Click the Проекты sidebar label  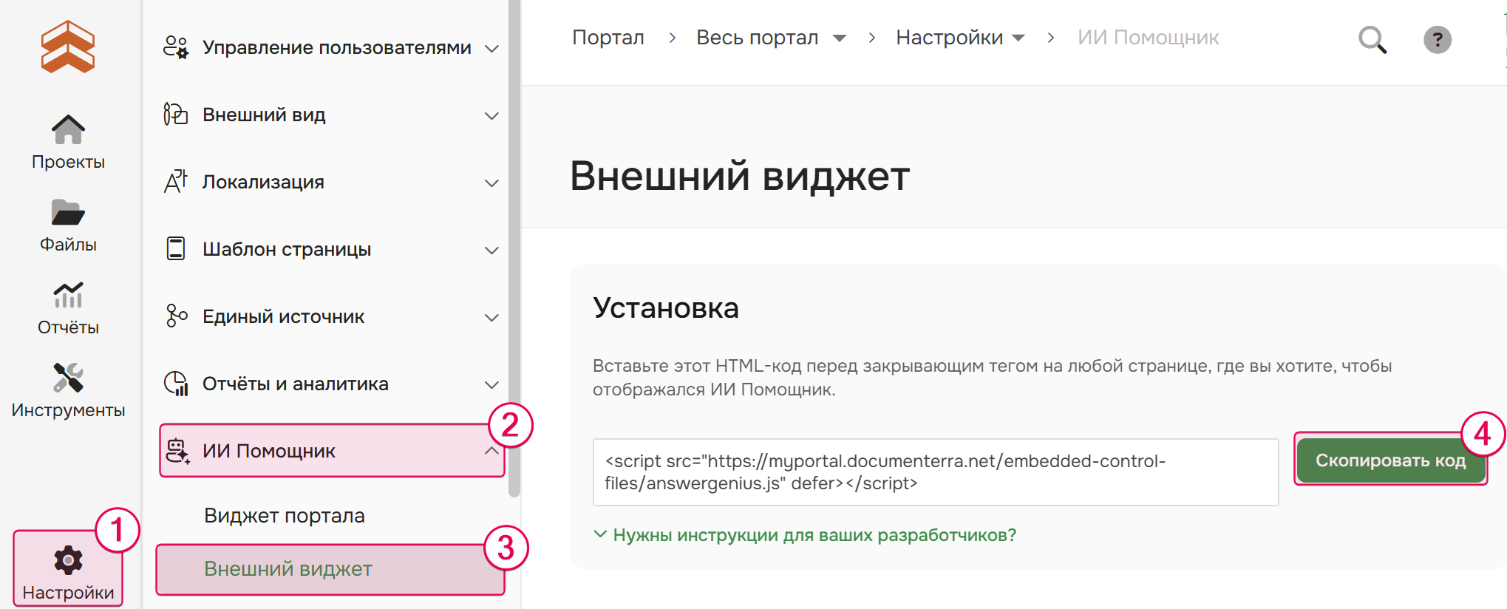(x=68, y=162)
